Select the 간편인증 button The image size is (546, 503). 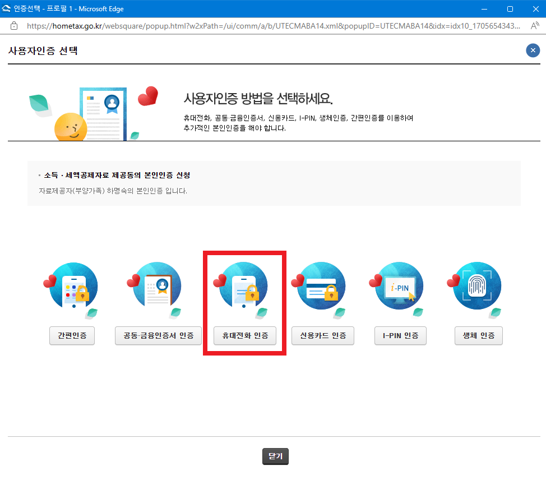(x=72, y=336)
